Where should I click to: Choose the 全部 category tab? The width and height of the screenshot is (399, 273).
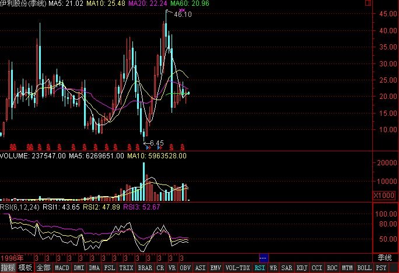pos(43,268)
